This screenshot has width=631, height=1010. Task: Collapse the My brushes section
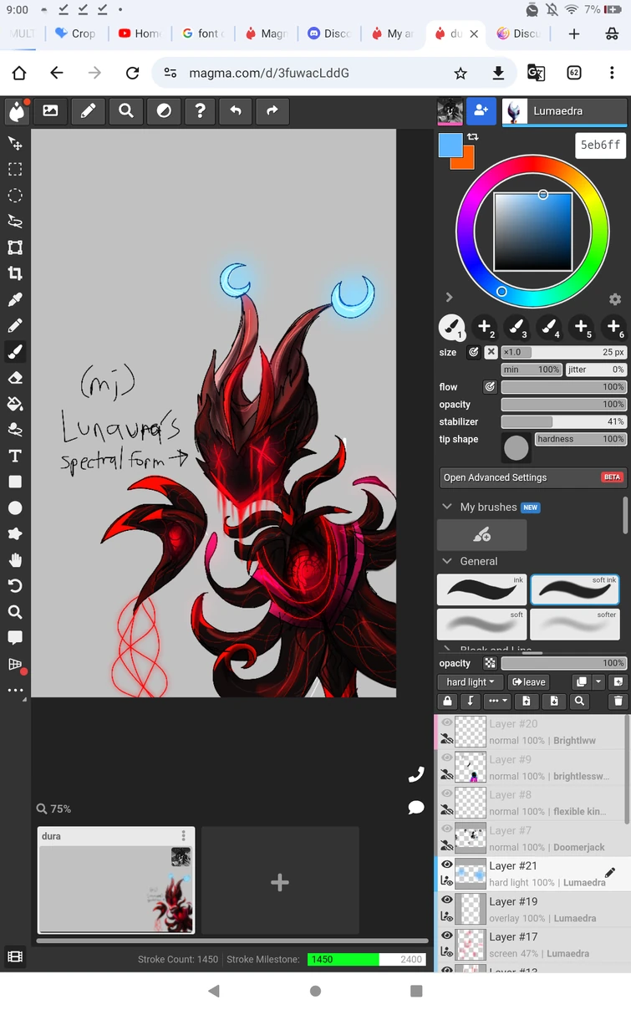[x=447, y=507]
